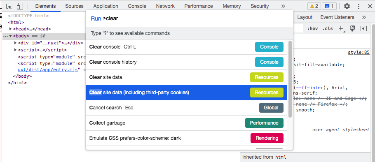
Task: Open the Event Listeners tab
Action: pos(337,17)
